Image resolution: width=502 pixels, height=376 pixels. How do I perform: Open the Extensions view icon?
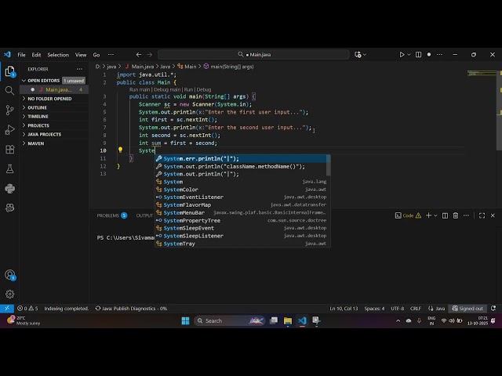coord(9,150)
